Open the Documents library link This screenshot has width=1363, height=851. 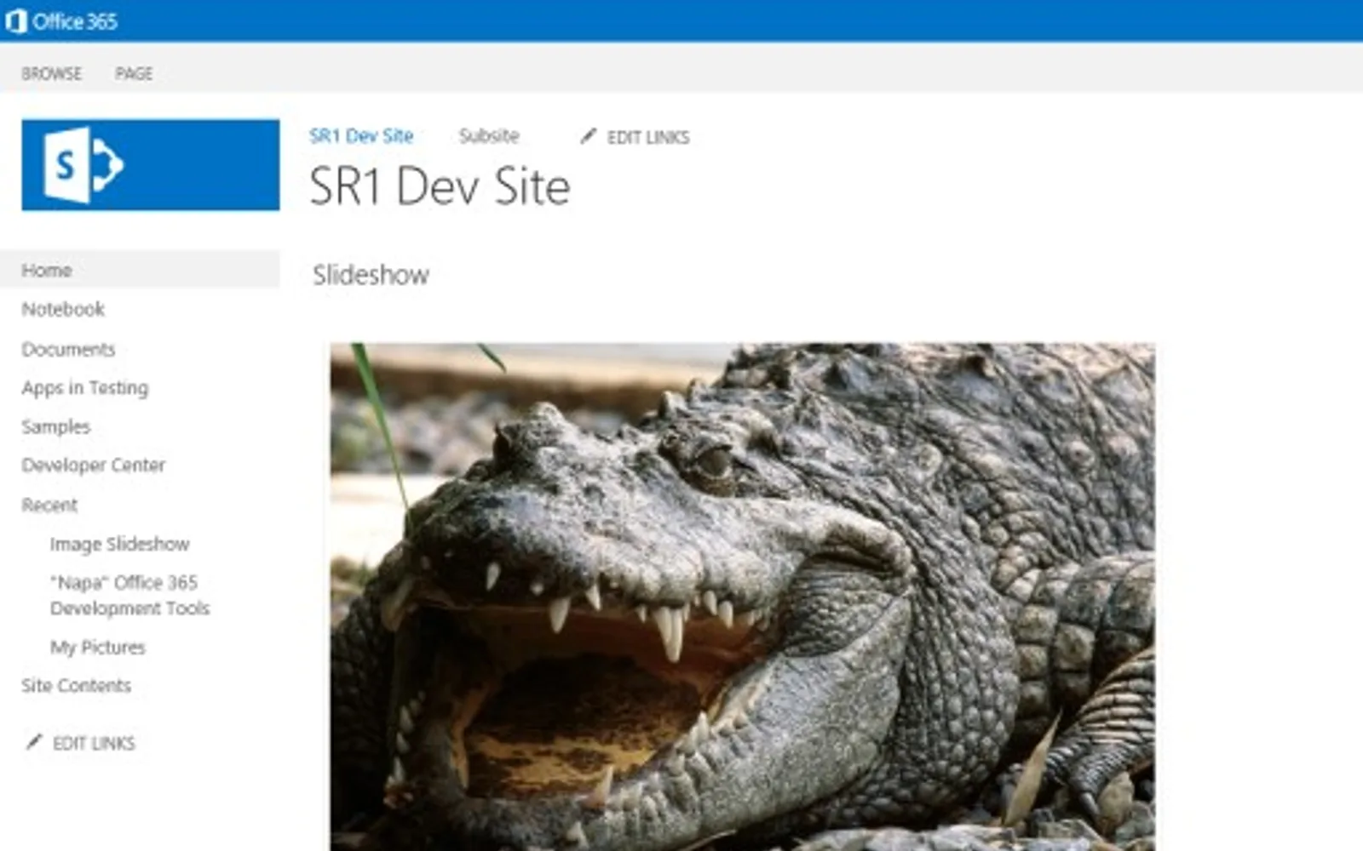point(68,350)
